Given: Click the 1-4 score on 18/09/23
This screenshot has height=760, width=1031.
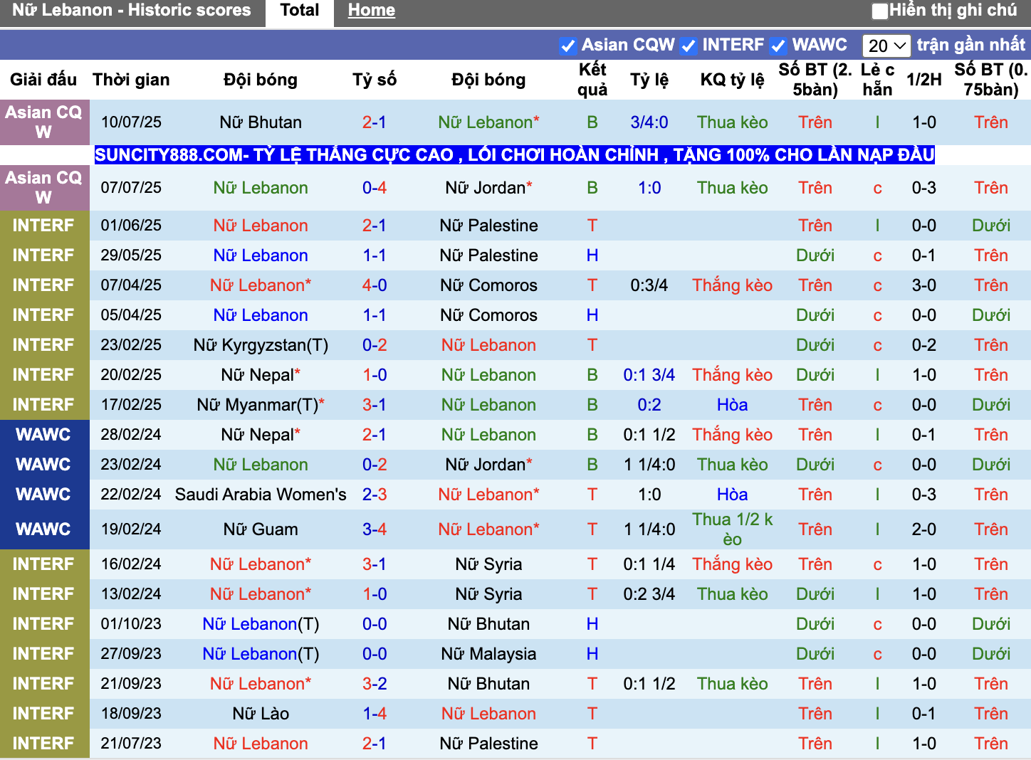Looking at the screenshot, I should (x=375, y=714).
